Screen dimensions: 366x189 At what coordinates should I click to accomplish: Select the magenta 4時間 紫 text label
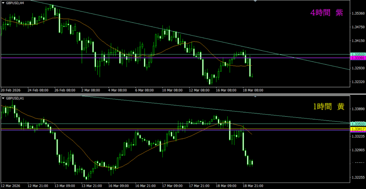tap(326, 13)
